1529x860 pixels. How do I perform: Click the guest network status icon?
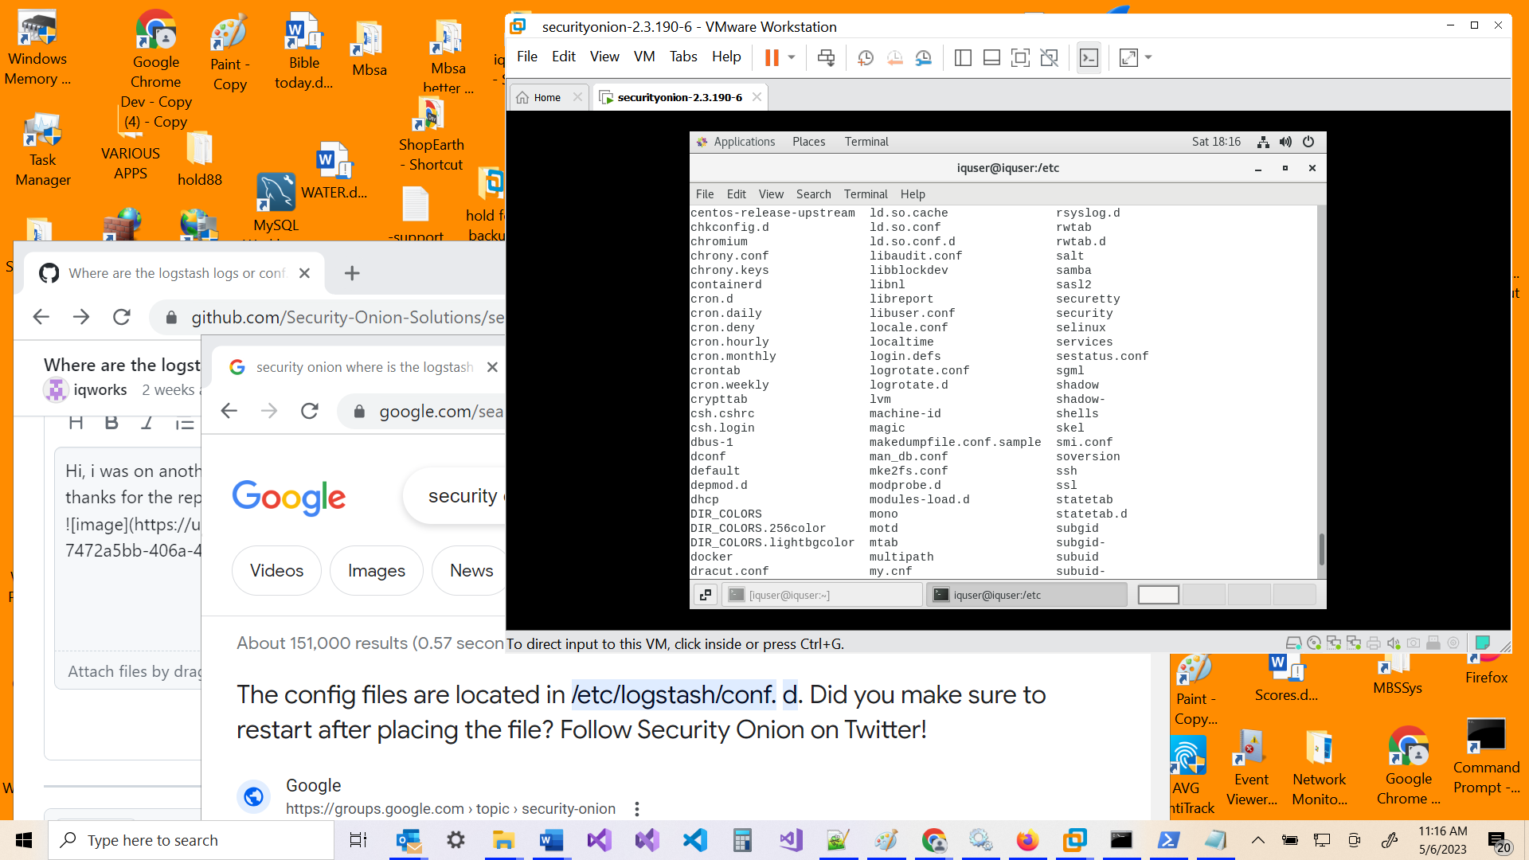pos(1263,142)
